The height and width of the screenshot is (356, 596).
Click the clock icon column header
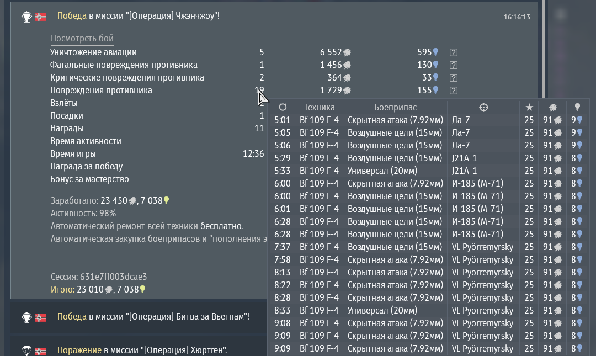click(x=283, y=107)
